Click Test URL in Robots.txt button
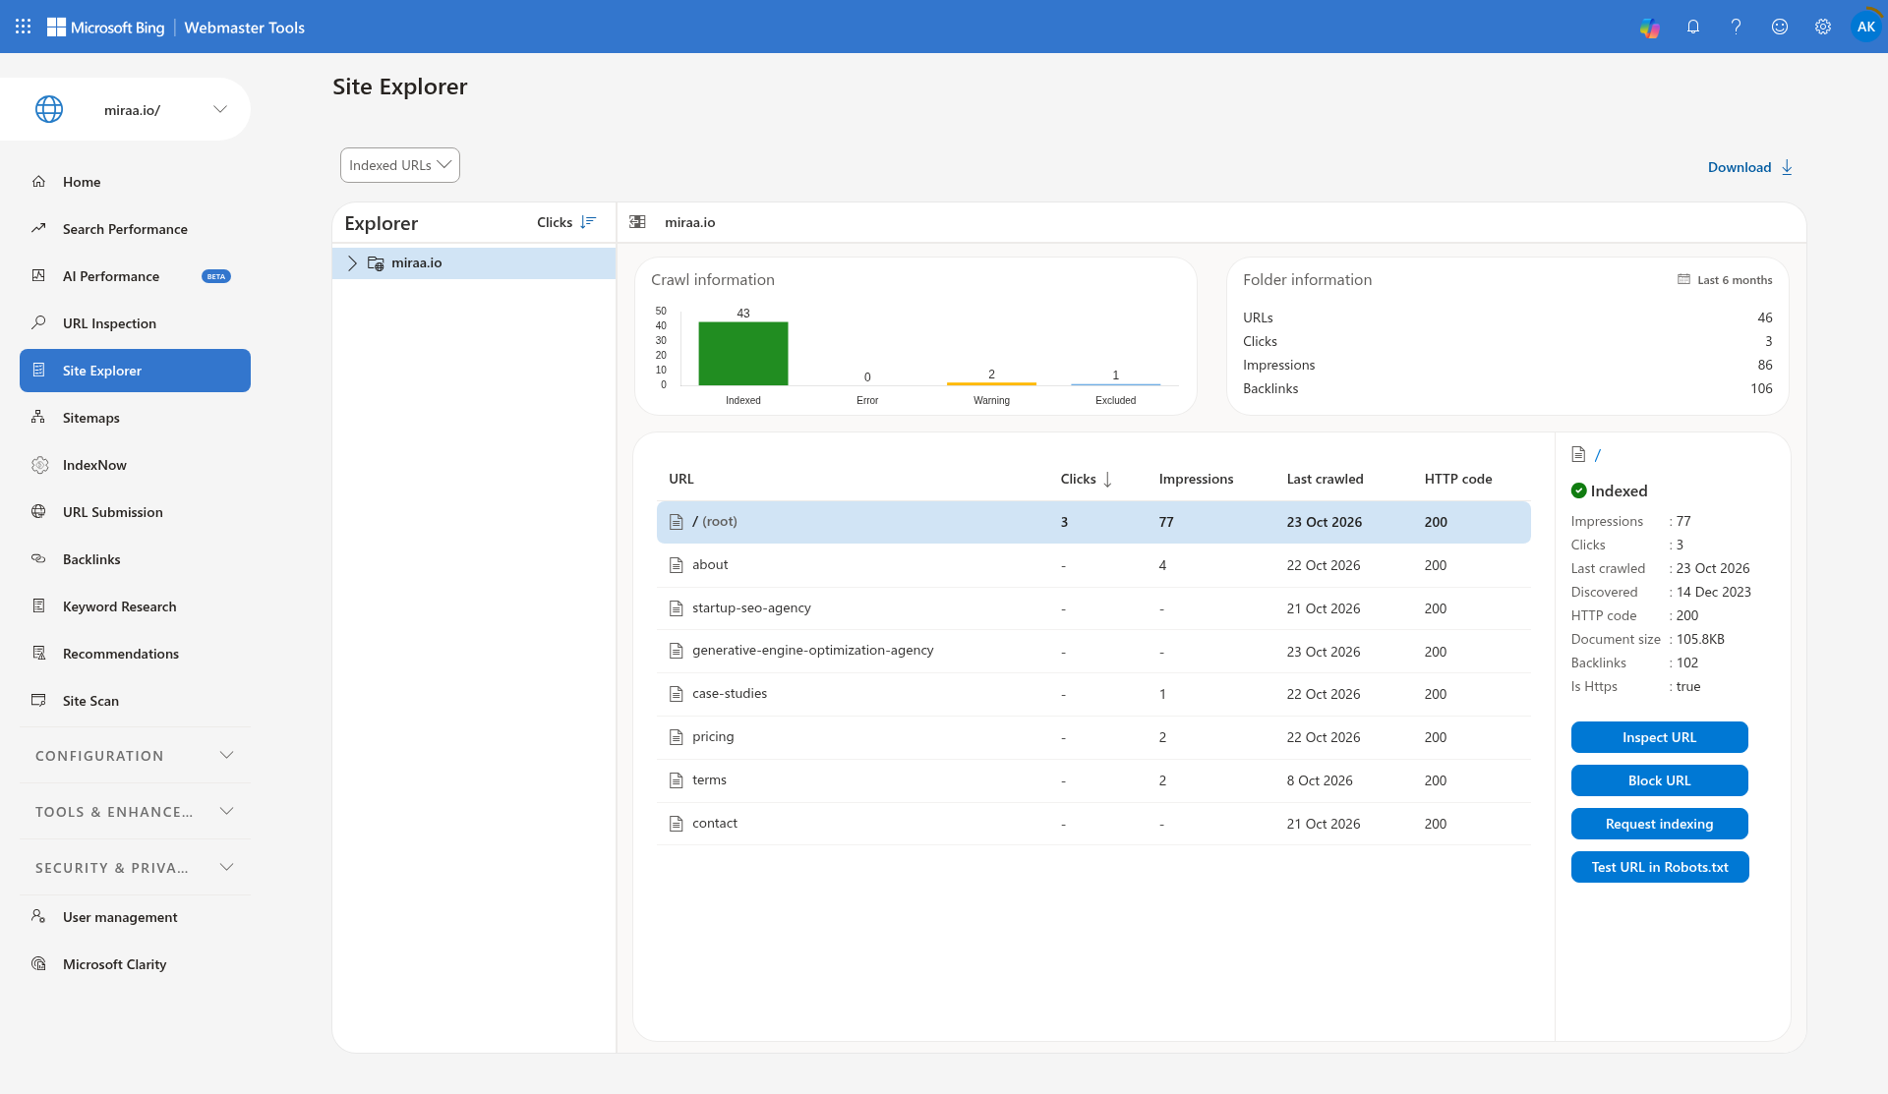The width and height of the screenshot is (1888, 1094). click(x=1660, y=867)
